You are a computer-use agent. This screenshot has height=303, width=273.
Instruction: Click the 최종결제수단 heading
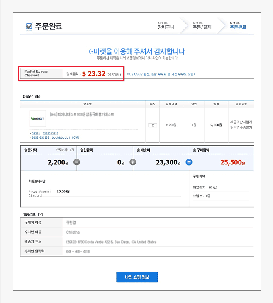(x=37, y=181)
